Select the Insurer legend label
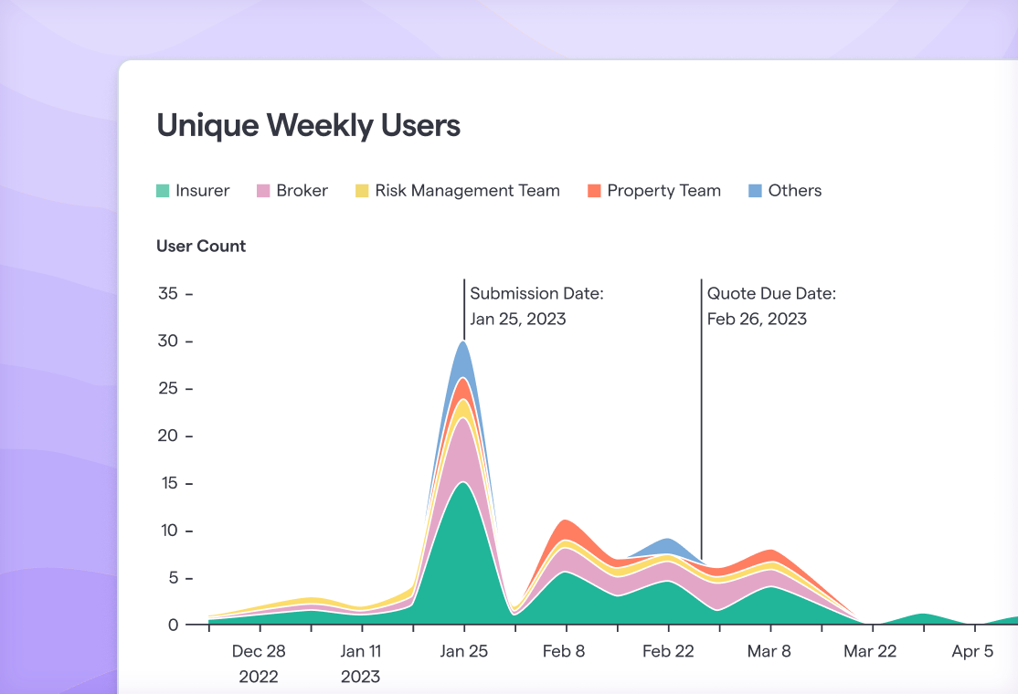The height and width of the screenshot is (694, 1018). tap(203, 191)
